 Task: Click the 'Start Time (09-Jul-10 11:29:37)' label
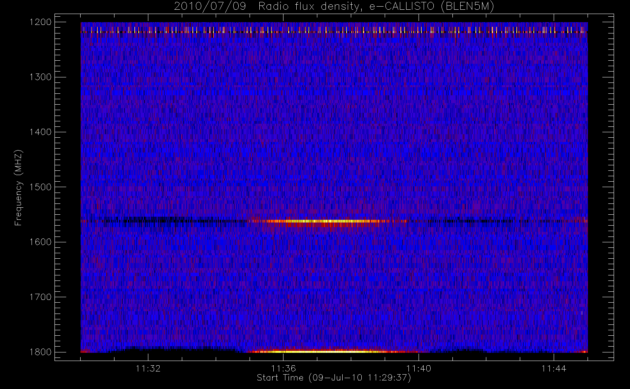334,378
